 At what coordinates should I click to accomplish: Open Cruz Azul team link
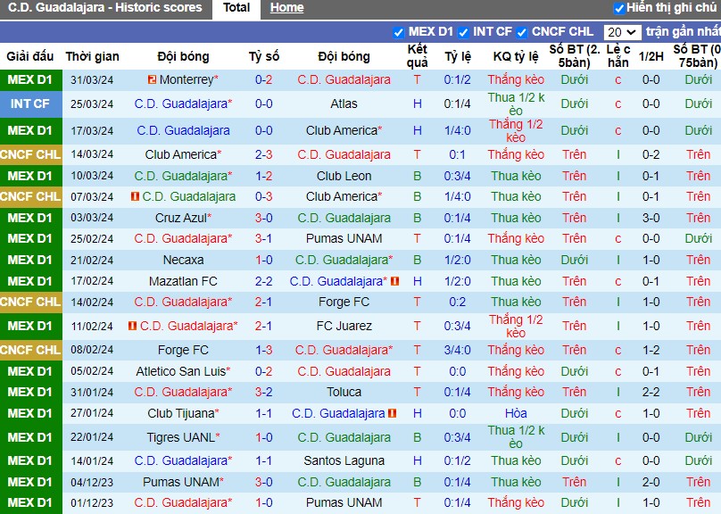183,218
